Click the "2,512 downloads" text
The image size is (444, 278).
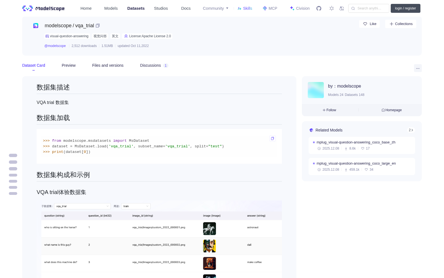tap(84, 46)
